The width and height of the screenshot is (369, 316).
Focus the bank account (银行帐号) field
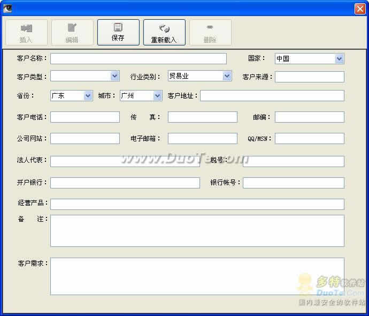294,183
